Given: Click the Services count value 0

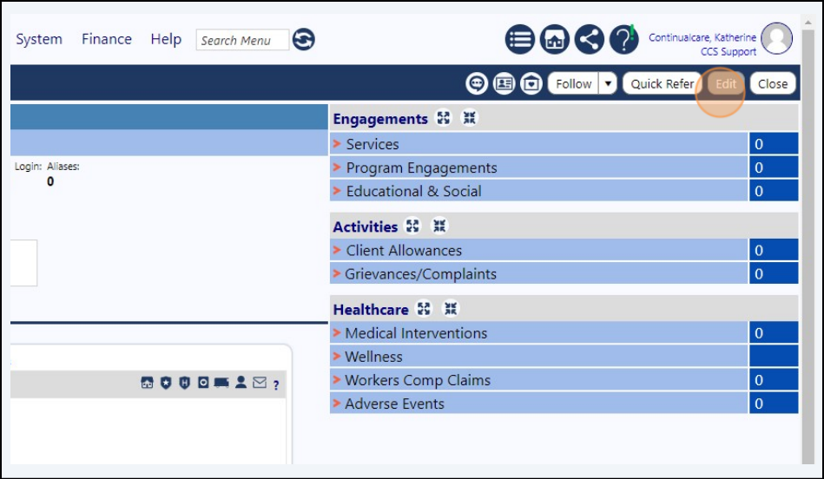Looking at the screenshot, I should 773,144.
